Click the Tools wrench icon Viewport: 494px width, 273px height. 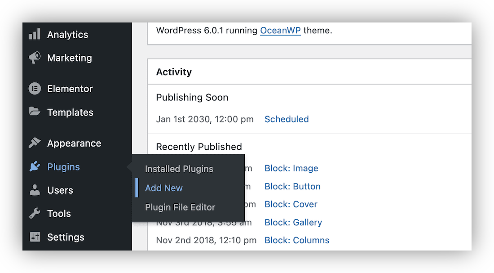pyautogui.click(x=35, y=214)
